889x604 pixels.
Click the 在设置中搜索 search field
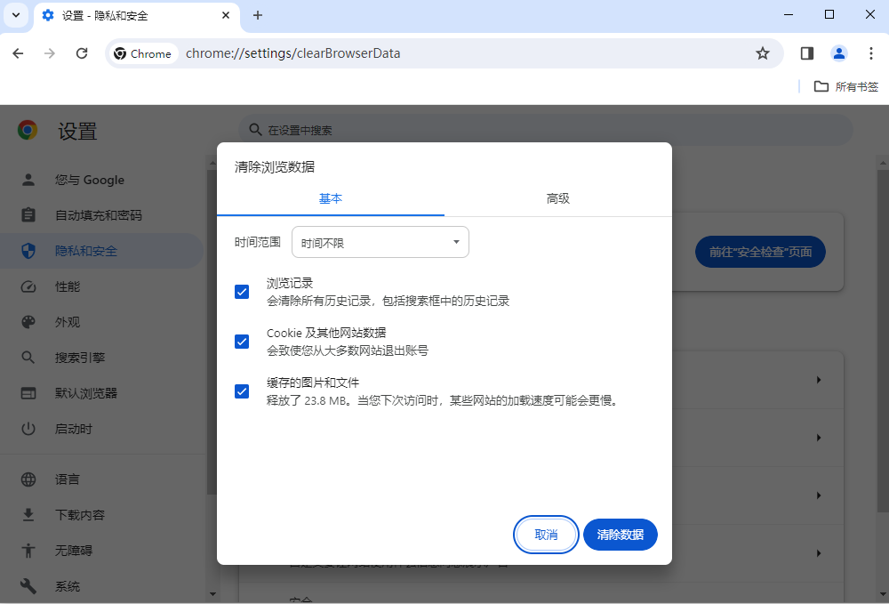pos(544,130)
